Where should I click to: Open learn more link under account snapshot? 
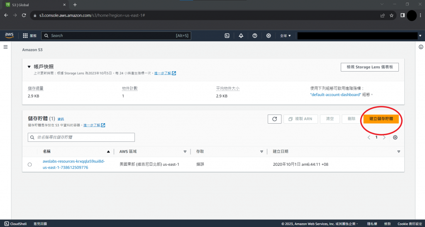[x=165, y=73]
